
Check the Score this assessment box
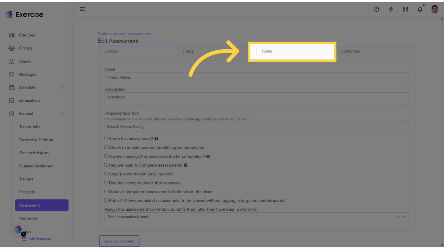(106, 138)
